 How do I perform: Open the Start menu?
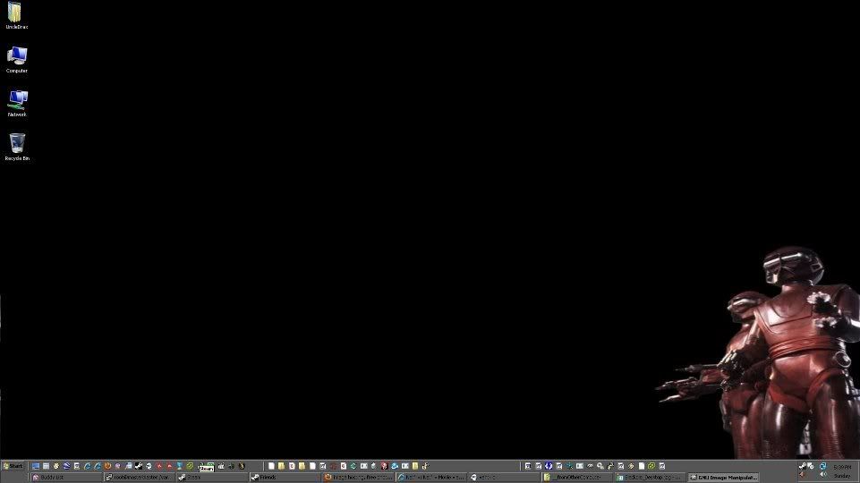(13, 466)
